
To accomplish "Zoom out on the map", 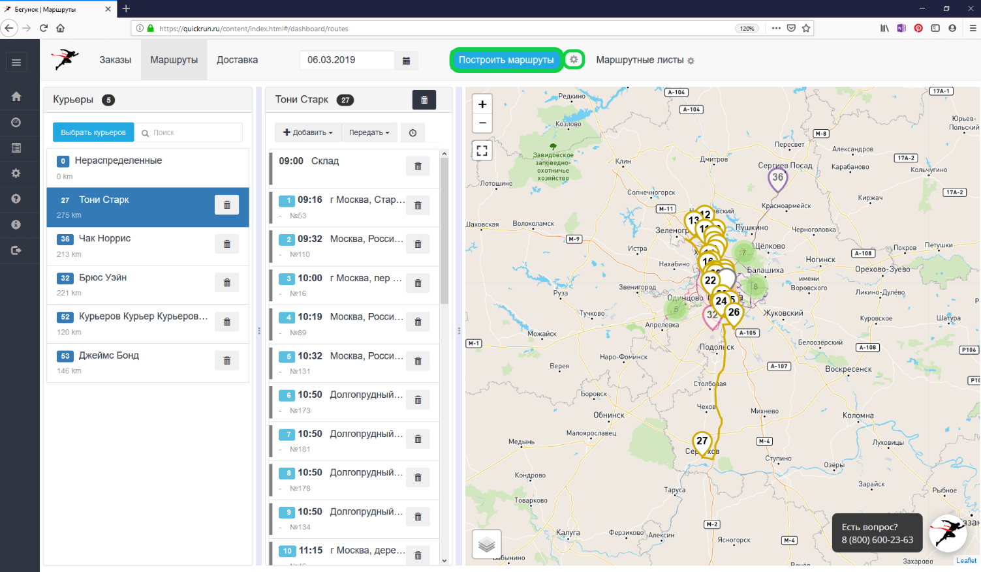I will pyautogui.click(x=482, y=123).
